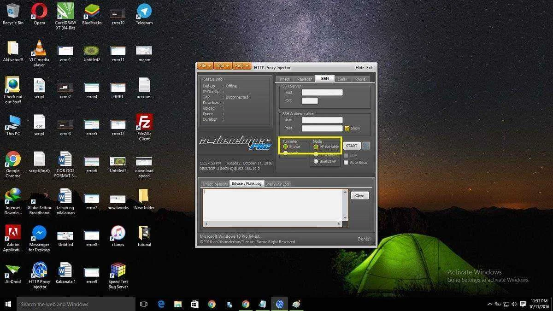Click the settings icon beside START
This screenshot has height=311, width=553.
tap(366, 146)
